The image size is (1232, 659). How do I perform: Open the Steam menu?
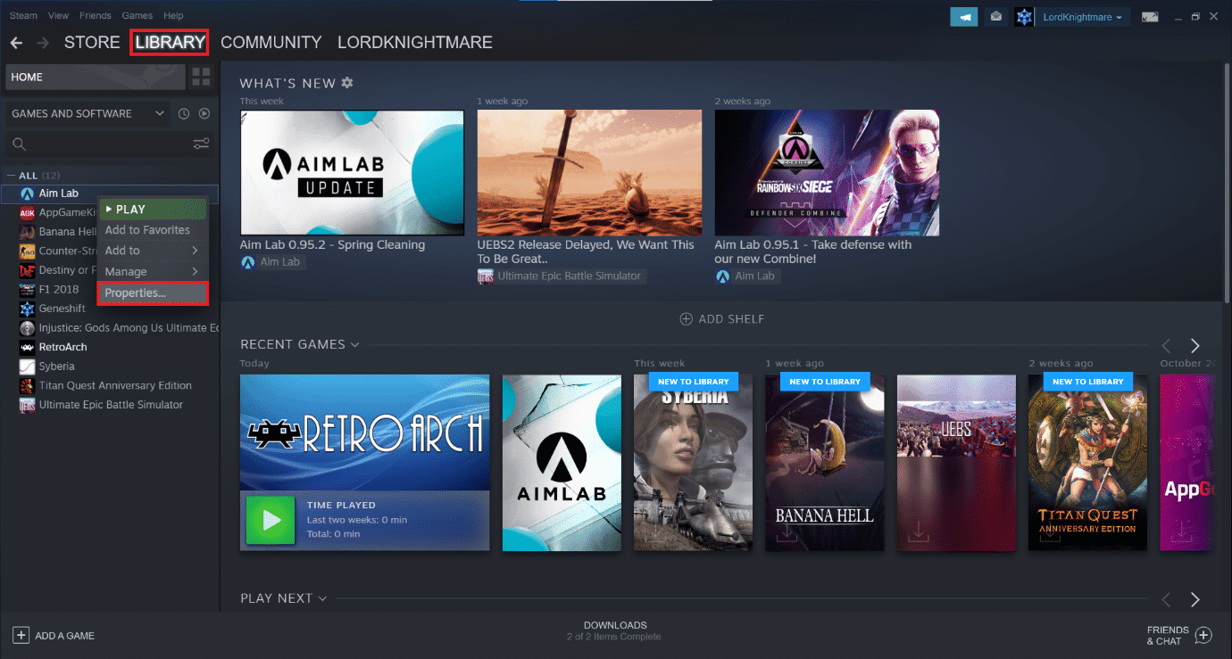pyautogui.click(x=23, y=15)
